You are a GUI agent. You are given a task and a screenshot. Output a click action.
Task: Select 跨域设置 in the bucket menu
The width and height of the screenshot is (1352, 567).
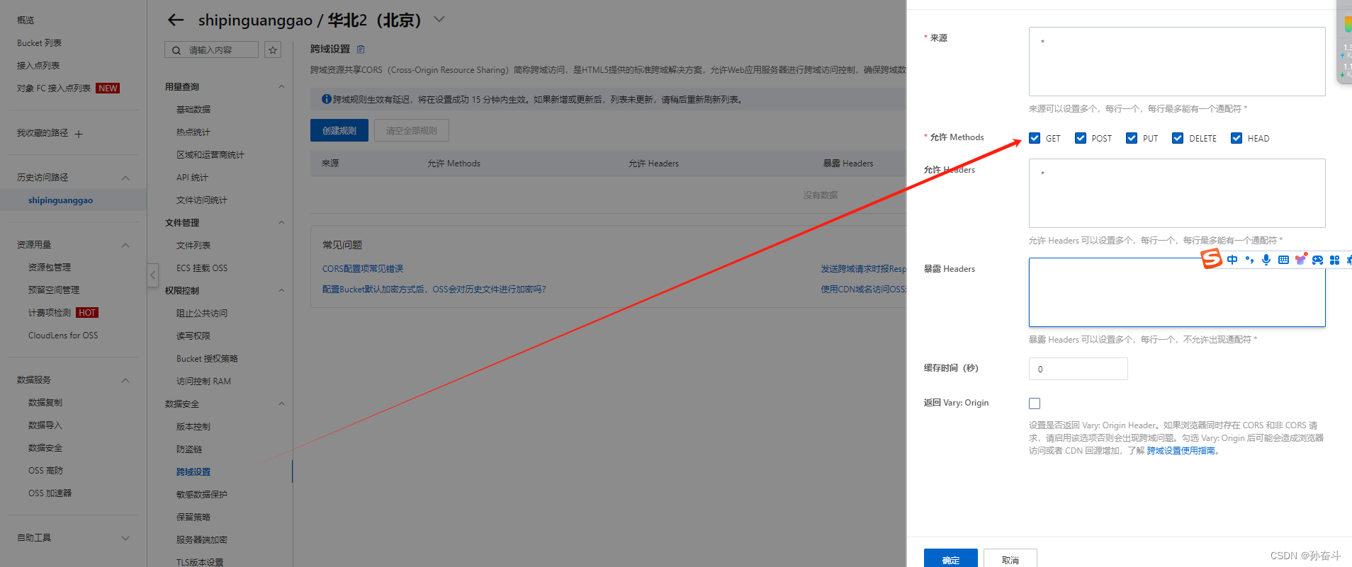(193, 472)
